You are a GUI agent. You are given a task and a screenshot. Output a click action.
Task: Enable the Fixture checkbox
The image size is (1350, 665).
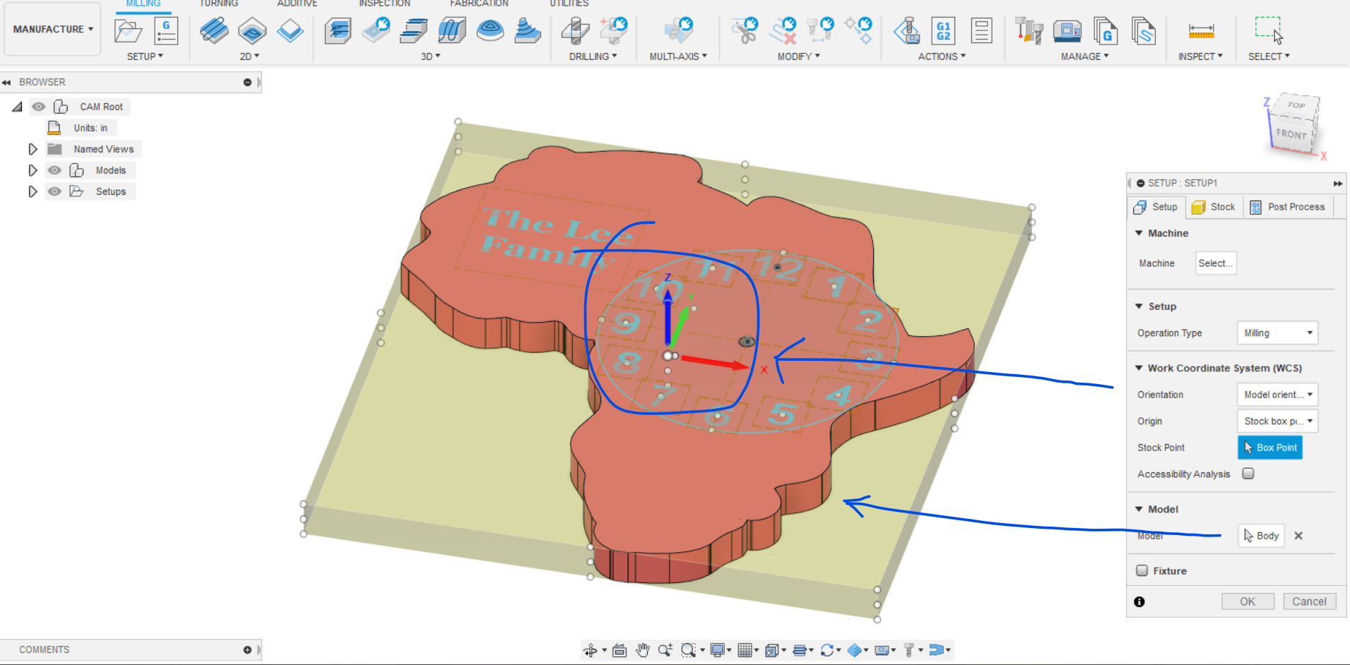[x=1142, y=570]
